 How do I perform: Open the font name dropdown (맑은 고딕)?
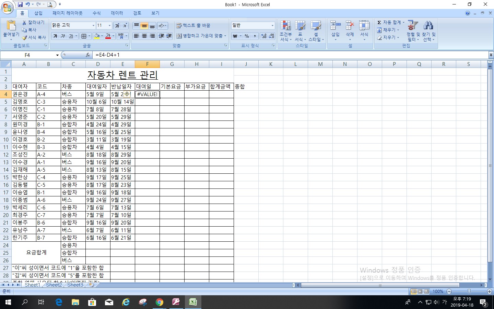point(93,25)
